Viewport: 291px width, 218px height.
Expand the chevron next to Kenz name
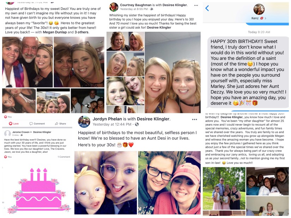265,18
